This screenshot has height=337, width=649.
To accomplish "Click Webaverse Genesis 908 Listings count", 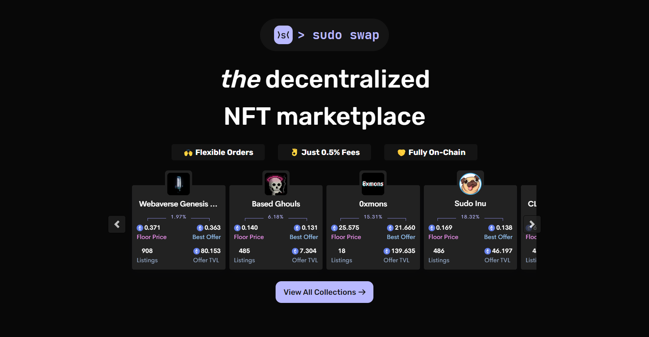I will point(147,251).
